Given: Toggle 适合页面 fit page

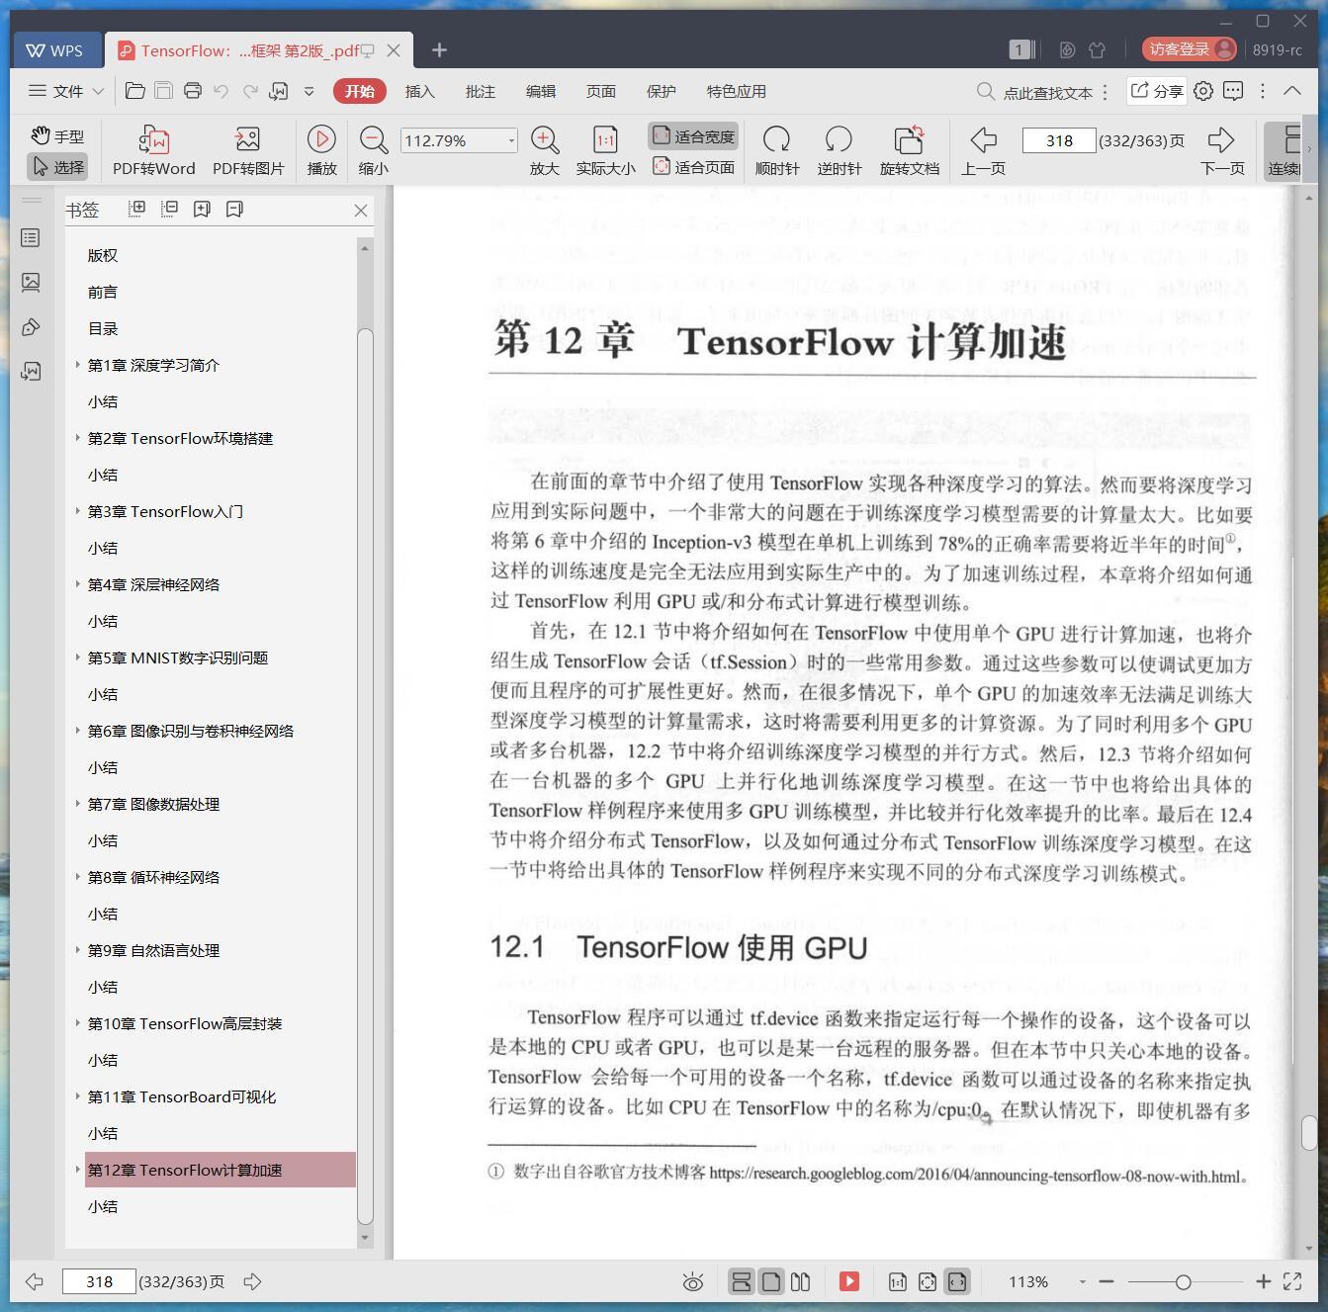Looking at the screenshot, I should tap(693, 167).
